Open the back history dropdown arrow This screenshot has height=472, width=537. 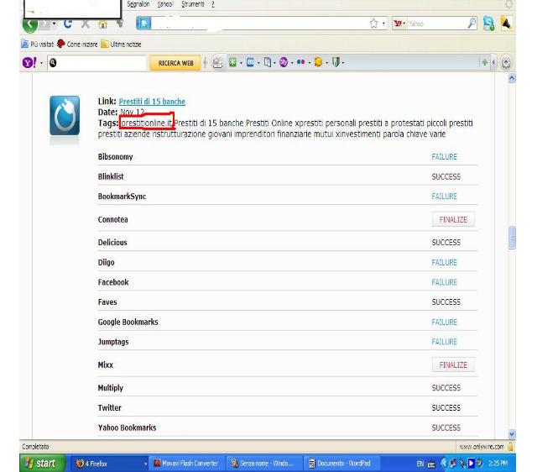click(x=54, y=24)
